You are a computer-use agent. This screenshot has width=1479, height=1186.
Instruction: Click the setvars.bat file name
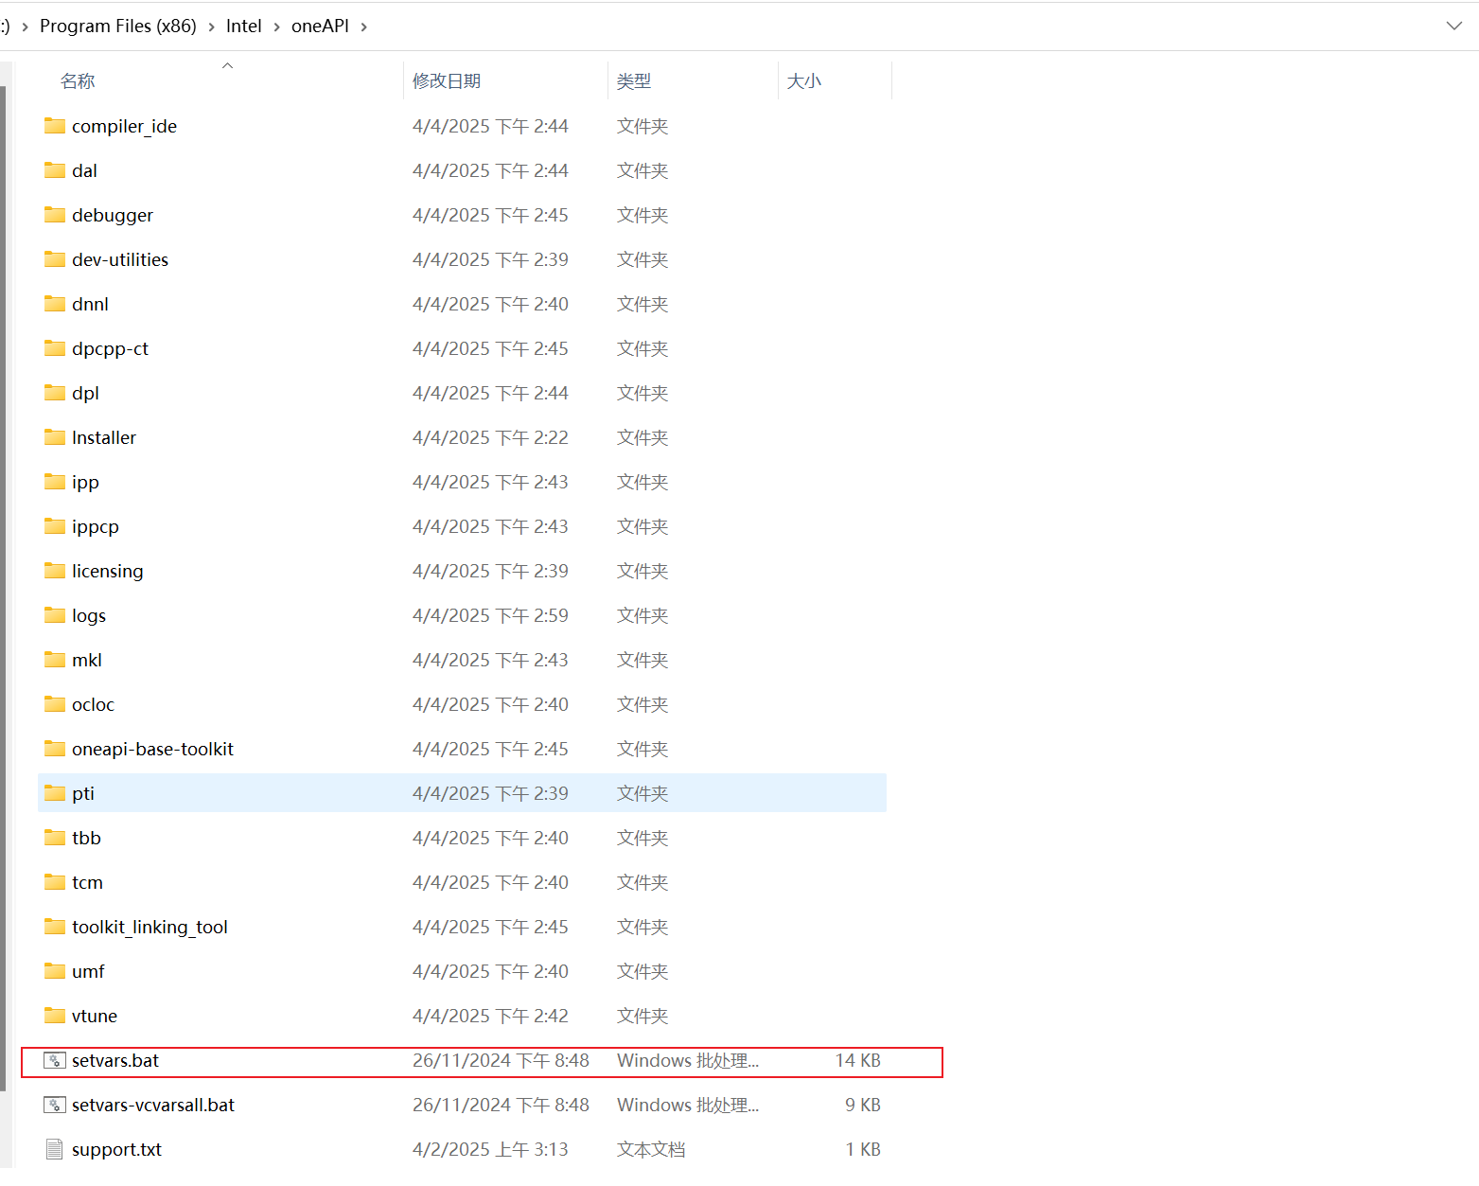pyautogui.click(x=115, y=1060)
